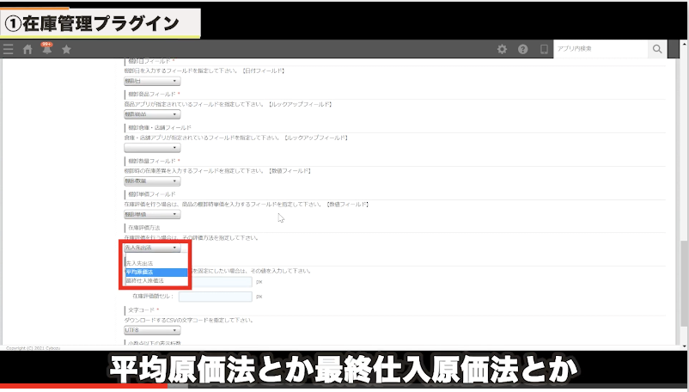
Task: Open the hamburger menu icon
Action: pos(9,50)
